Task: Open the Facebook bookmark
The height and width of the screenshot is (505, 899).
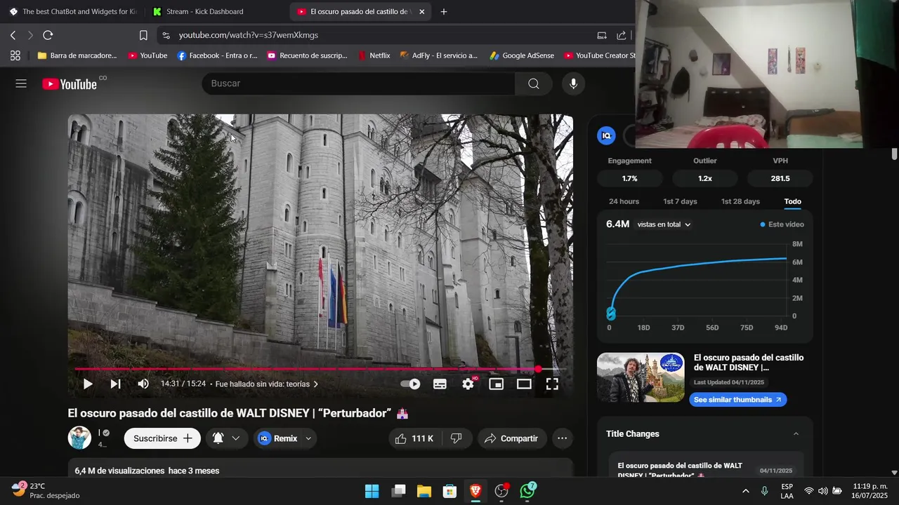Action: pyautogui.click(x=217, y=55)
